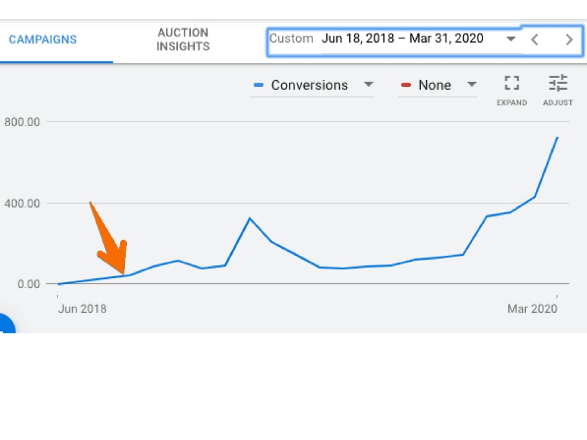Go to the previous date range

click(x=535, y=39)
